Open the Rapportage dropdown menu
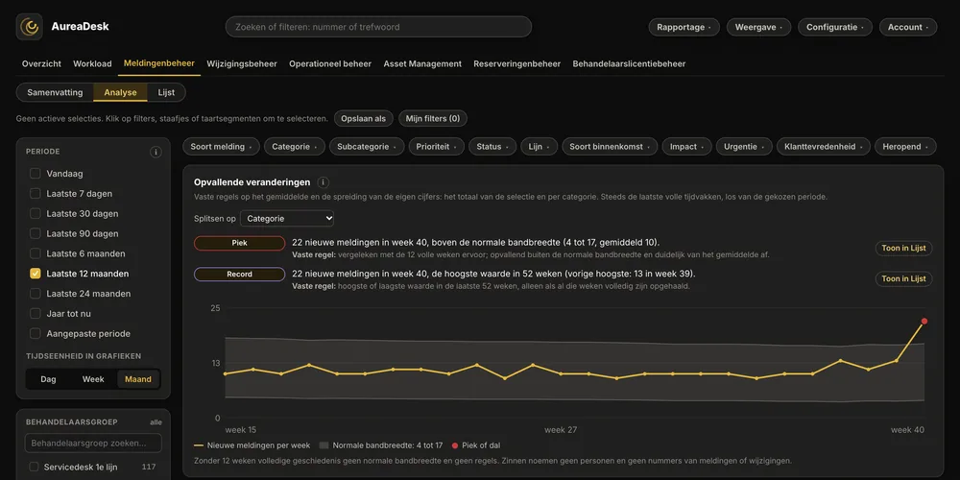960x480 pixels. click(684, 27)
